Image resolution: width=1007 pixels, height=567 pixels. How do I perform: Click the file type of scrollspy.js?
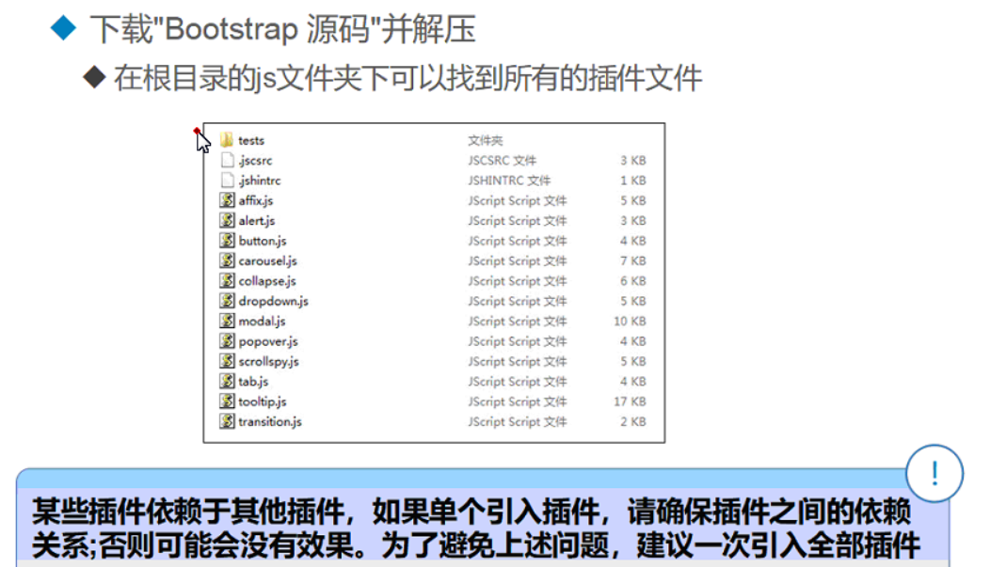518,362
